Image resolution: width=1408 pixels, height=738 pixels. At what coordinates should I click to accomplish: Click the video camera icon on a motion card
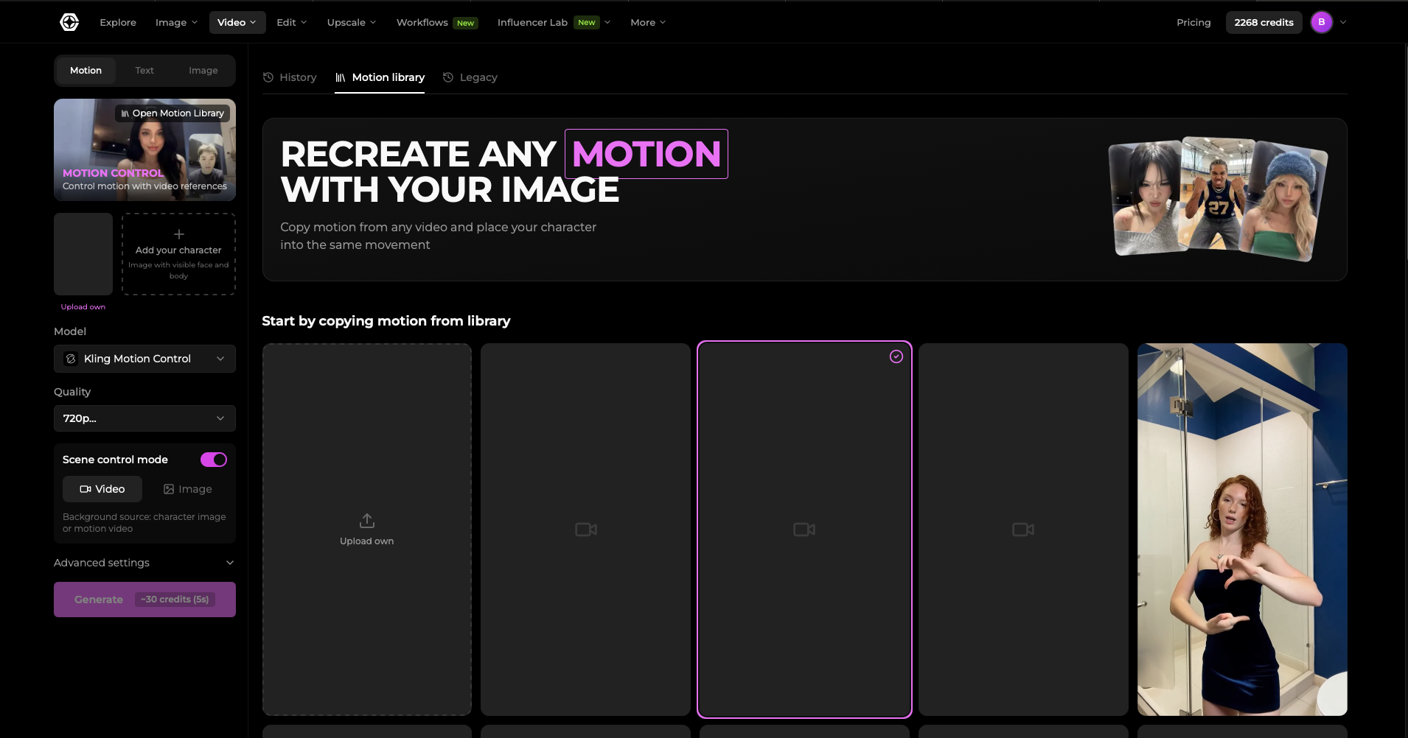pyautogui.click(x=585, y=529)
